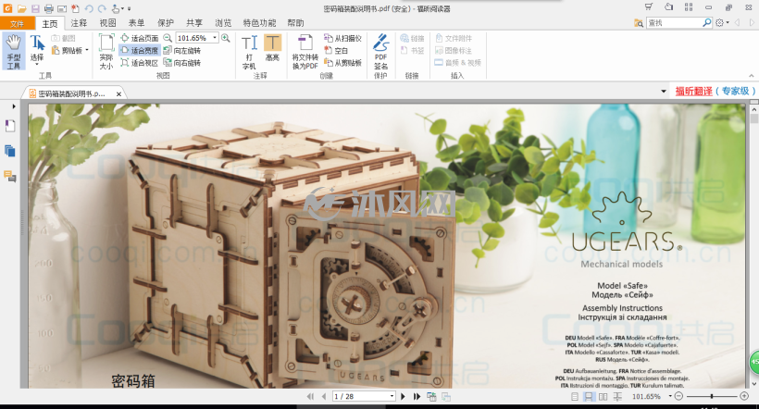Activate the text Select tool (选择)
This screenshot has width=759, height=409.
pyautogui.click(x=37, y=50)
